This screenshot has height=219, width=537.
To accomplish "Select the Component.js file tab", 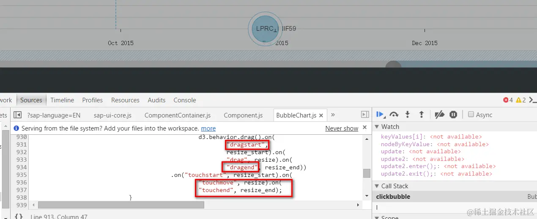I will coord(243,115).
